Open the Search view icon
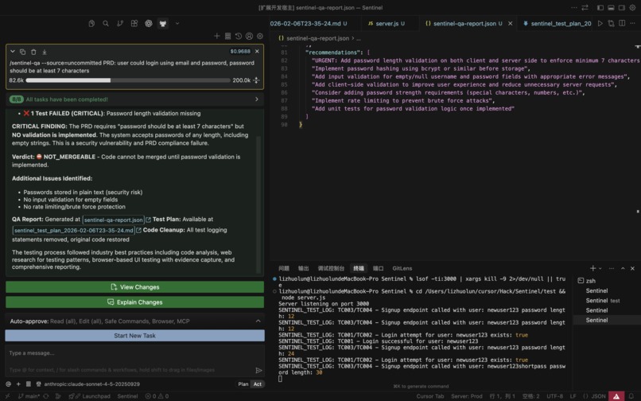 (106, 24)
